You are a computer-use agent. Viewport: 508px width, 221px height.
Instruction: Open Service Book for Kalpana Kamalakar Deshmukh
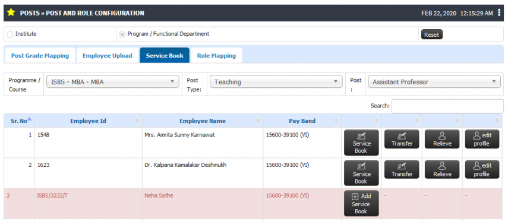point(361,173)
